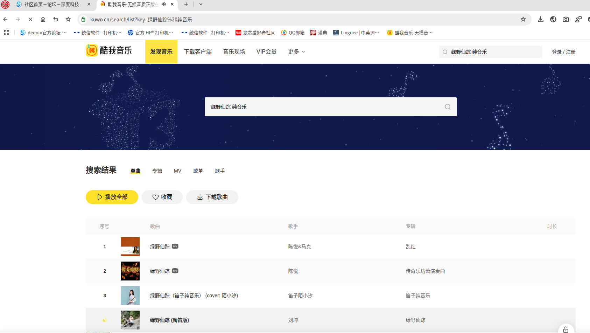590x333 pixels.
Task: Click the download arrow icon on 下载歌曲 button
Action: 200,197
